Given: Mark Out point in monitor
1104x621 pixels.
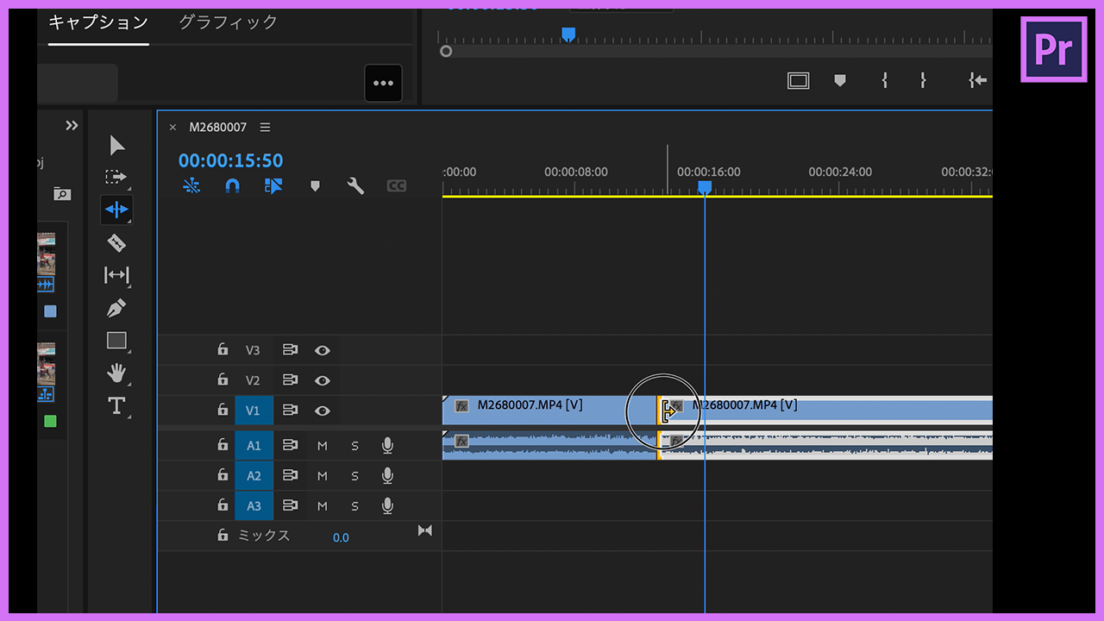Looking at the screenshot, I should tap(923, 80).
